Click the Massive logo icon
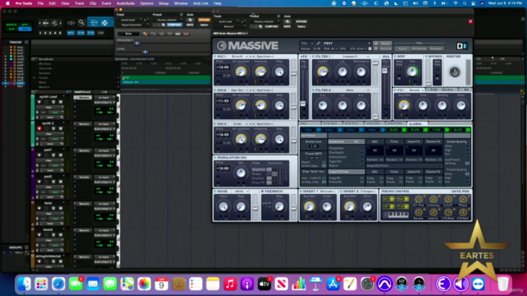Image resolution: width=527 pixels, height=296 pixels. pyautogui.click(x=222, y=45)
